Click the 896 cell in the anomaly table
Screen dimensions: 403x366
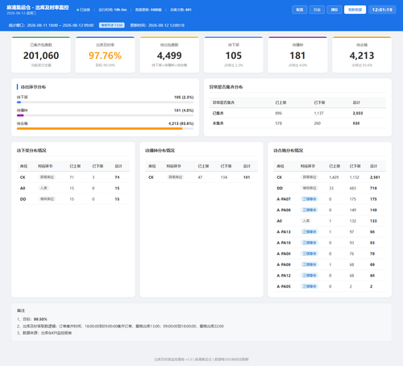279,113
